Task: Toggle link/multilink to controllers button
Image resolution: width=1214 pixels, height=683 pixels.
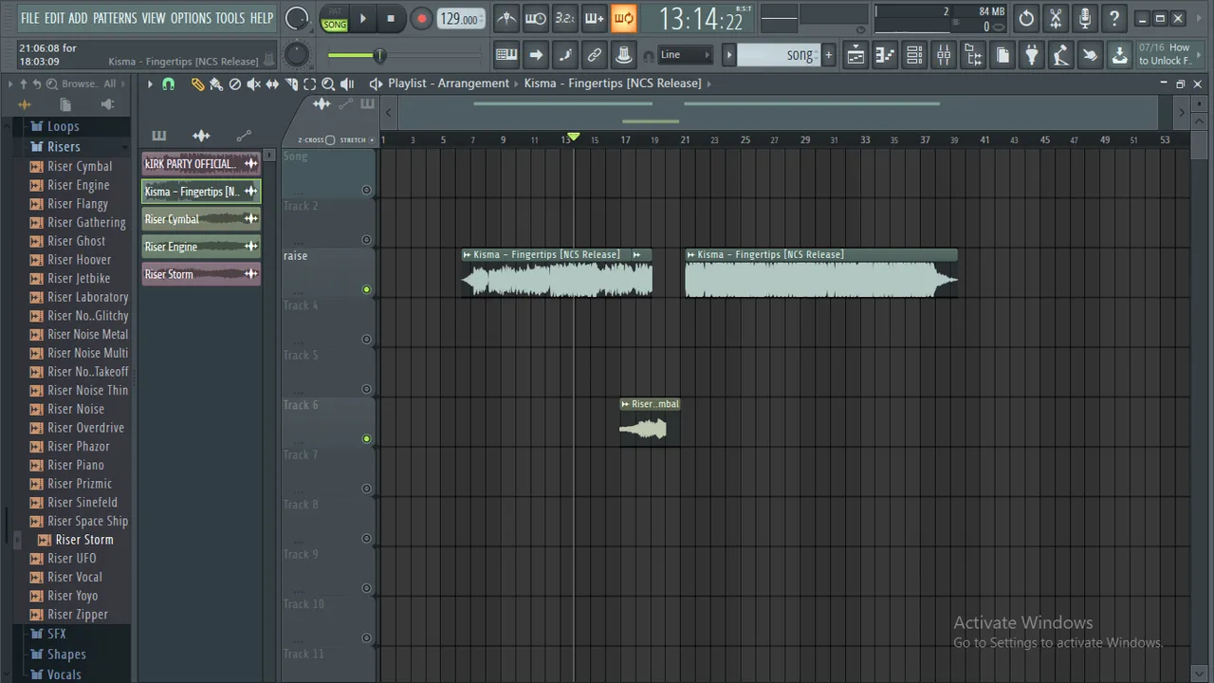Action: pos(595,55)
